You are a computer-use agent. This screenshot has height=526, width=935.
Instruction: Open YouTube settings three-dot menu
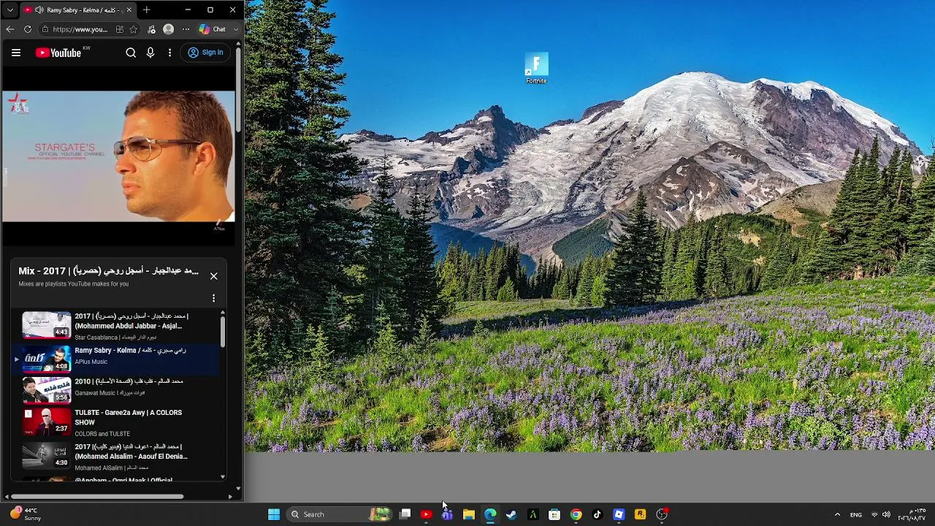pyautogui.click(x=169, y=53)
